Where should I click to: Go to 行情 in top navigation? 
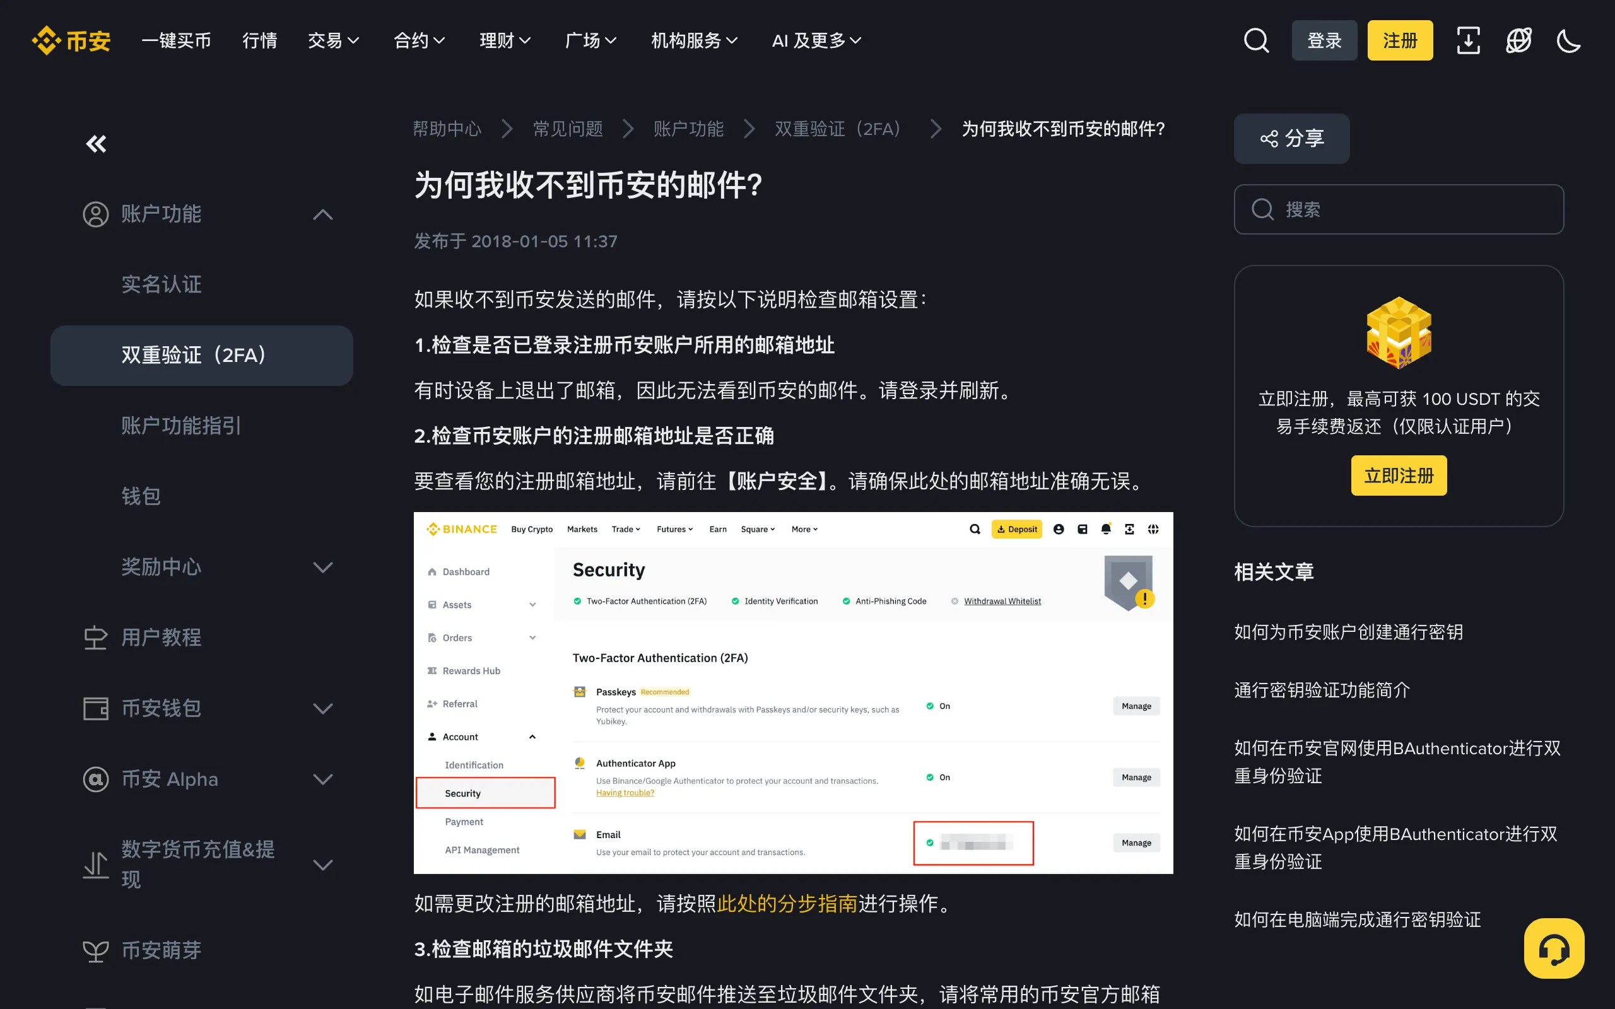tap(260, 41)
